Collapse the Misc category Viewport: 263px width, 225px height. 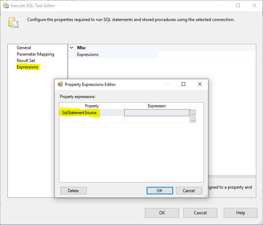[x=72, y=48]
